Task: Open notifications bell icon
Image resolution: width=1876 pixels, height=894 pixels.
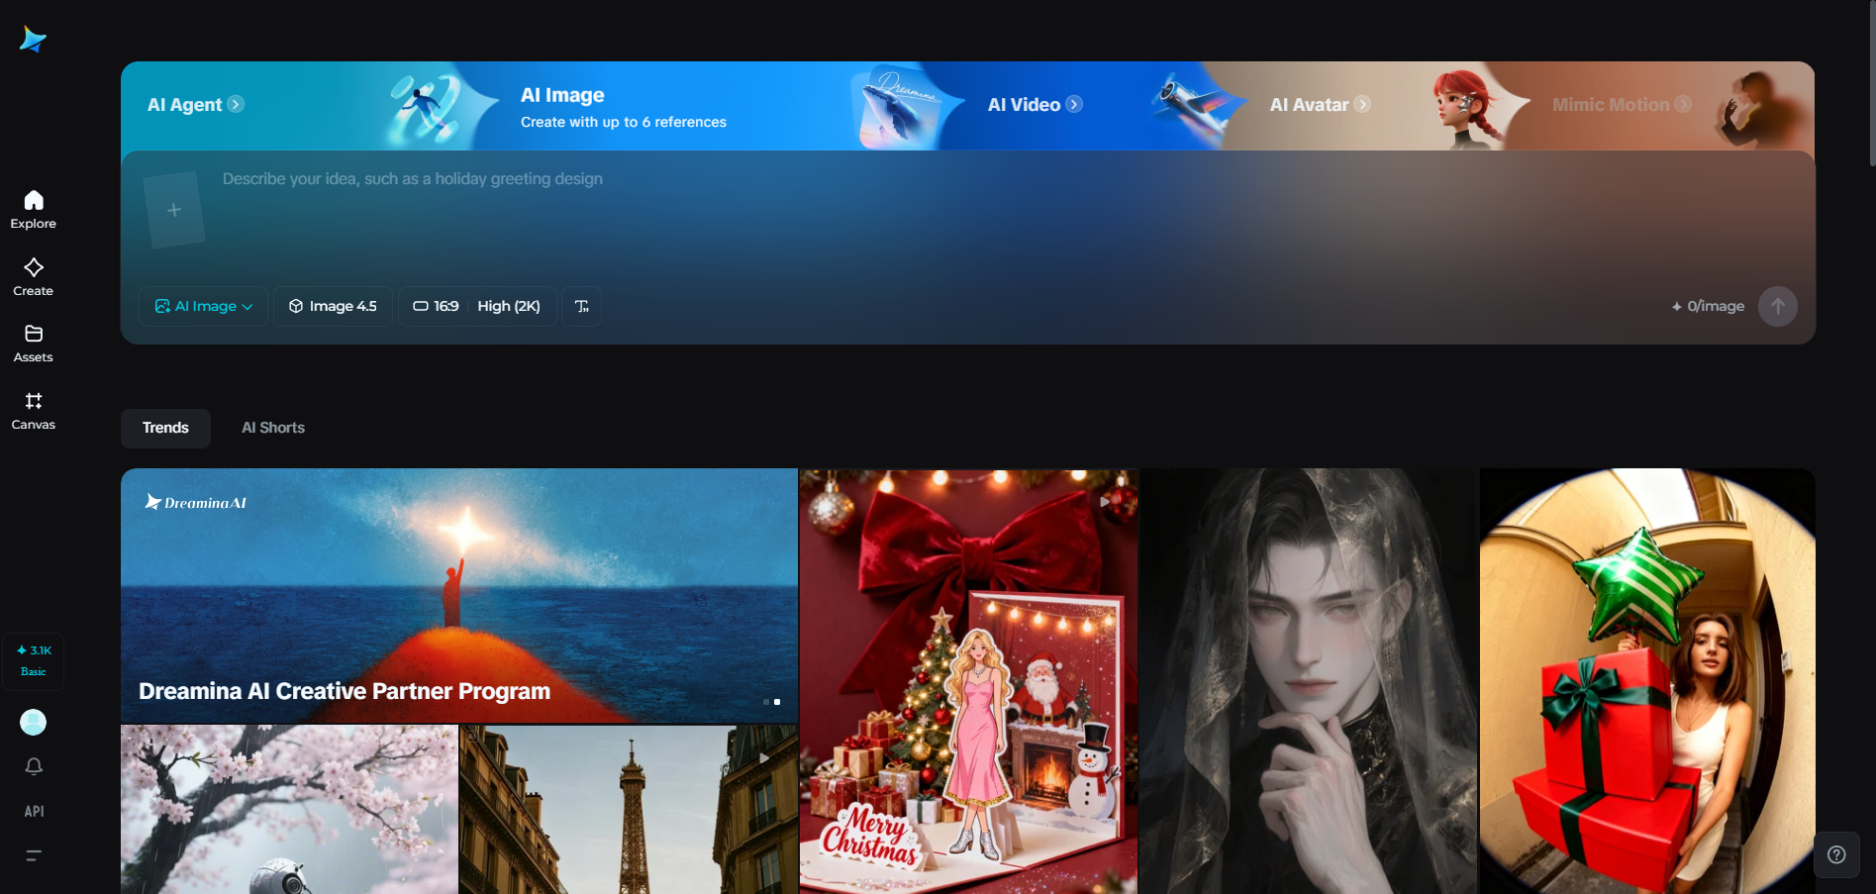Action: (x=34, y=766)
